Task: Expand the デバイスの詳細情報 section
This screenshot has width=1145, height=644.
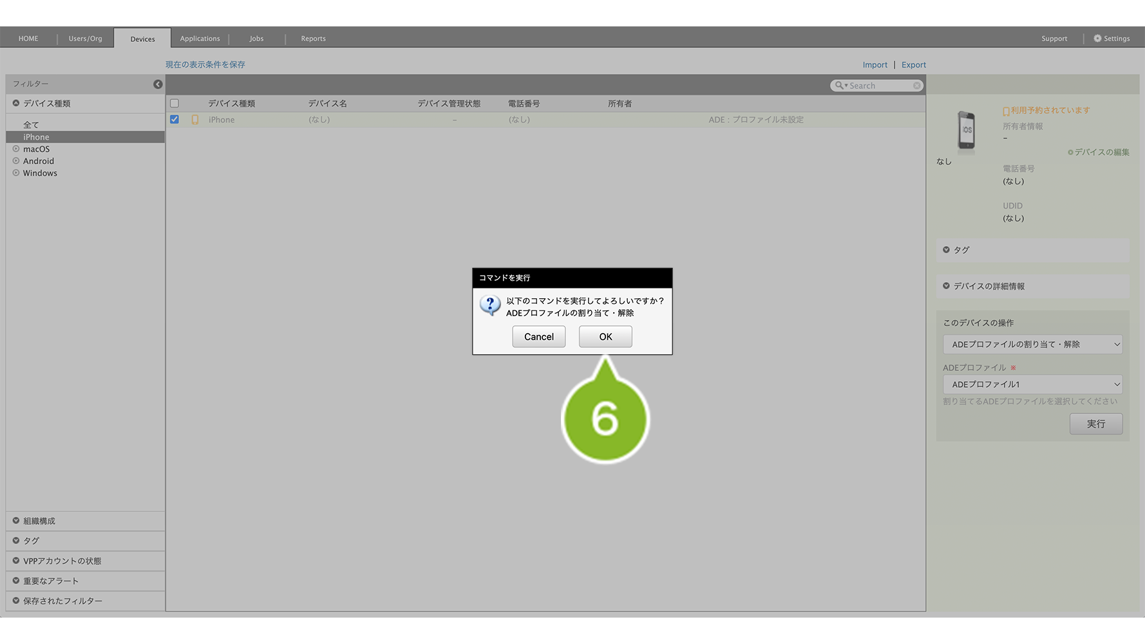Action: coord(989,287)
